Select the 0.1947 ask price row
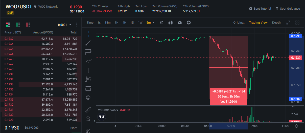The image size is (305, 133). [41, 39]
